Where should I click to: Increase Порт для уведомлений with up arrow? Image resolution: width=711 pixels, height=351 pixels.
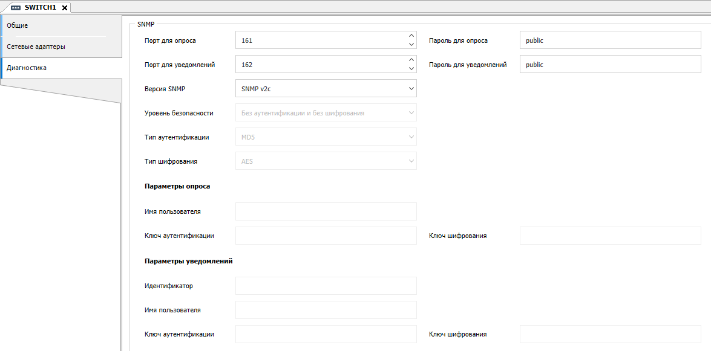coord(411,60)
